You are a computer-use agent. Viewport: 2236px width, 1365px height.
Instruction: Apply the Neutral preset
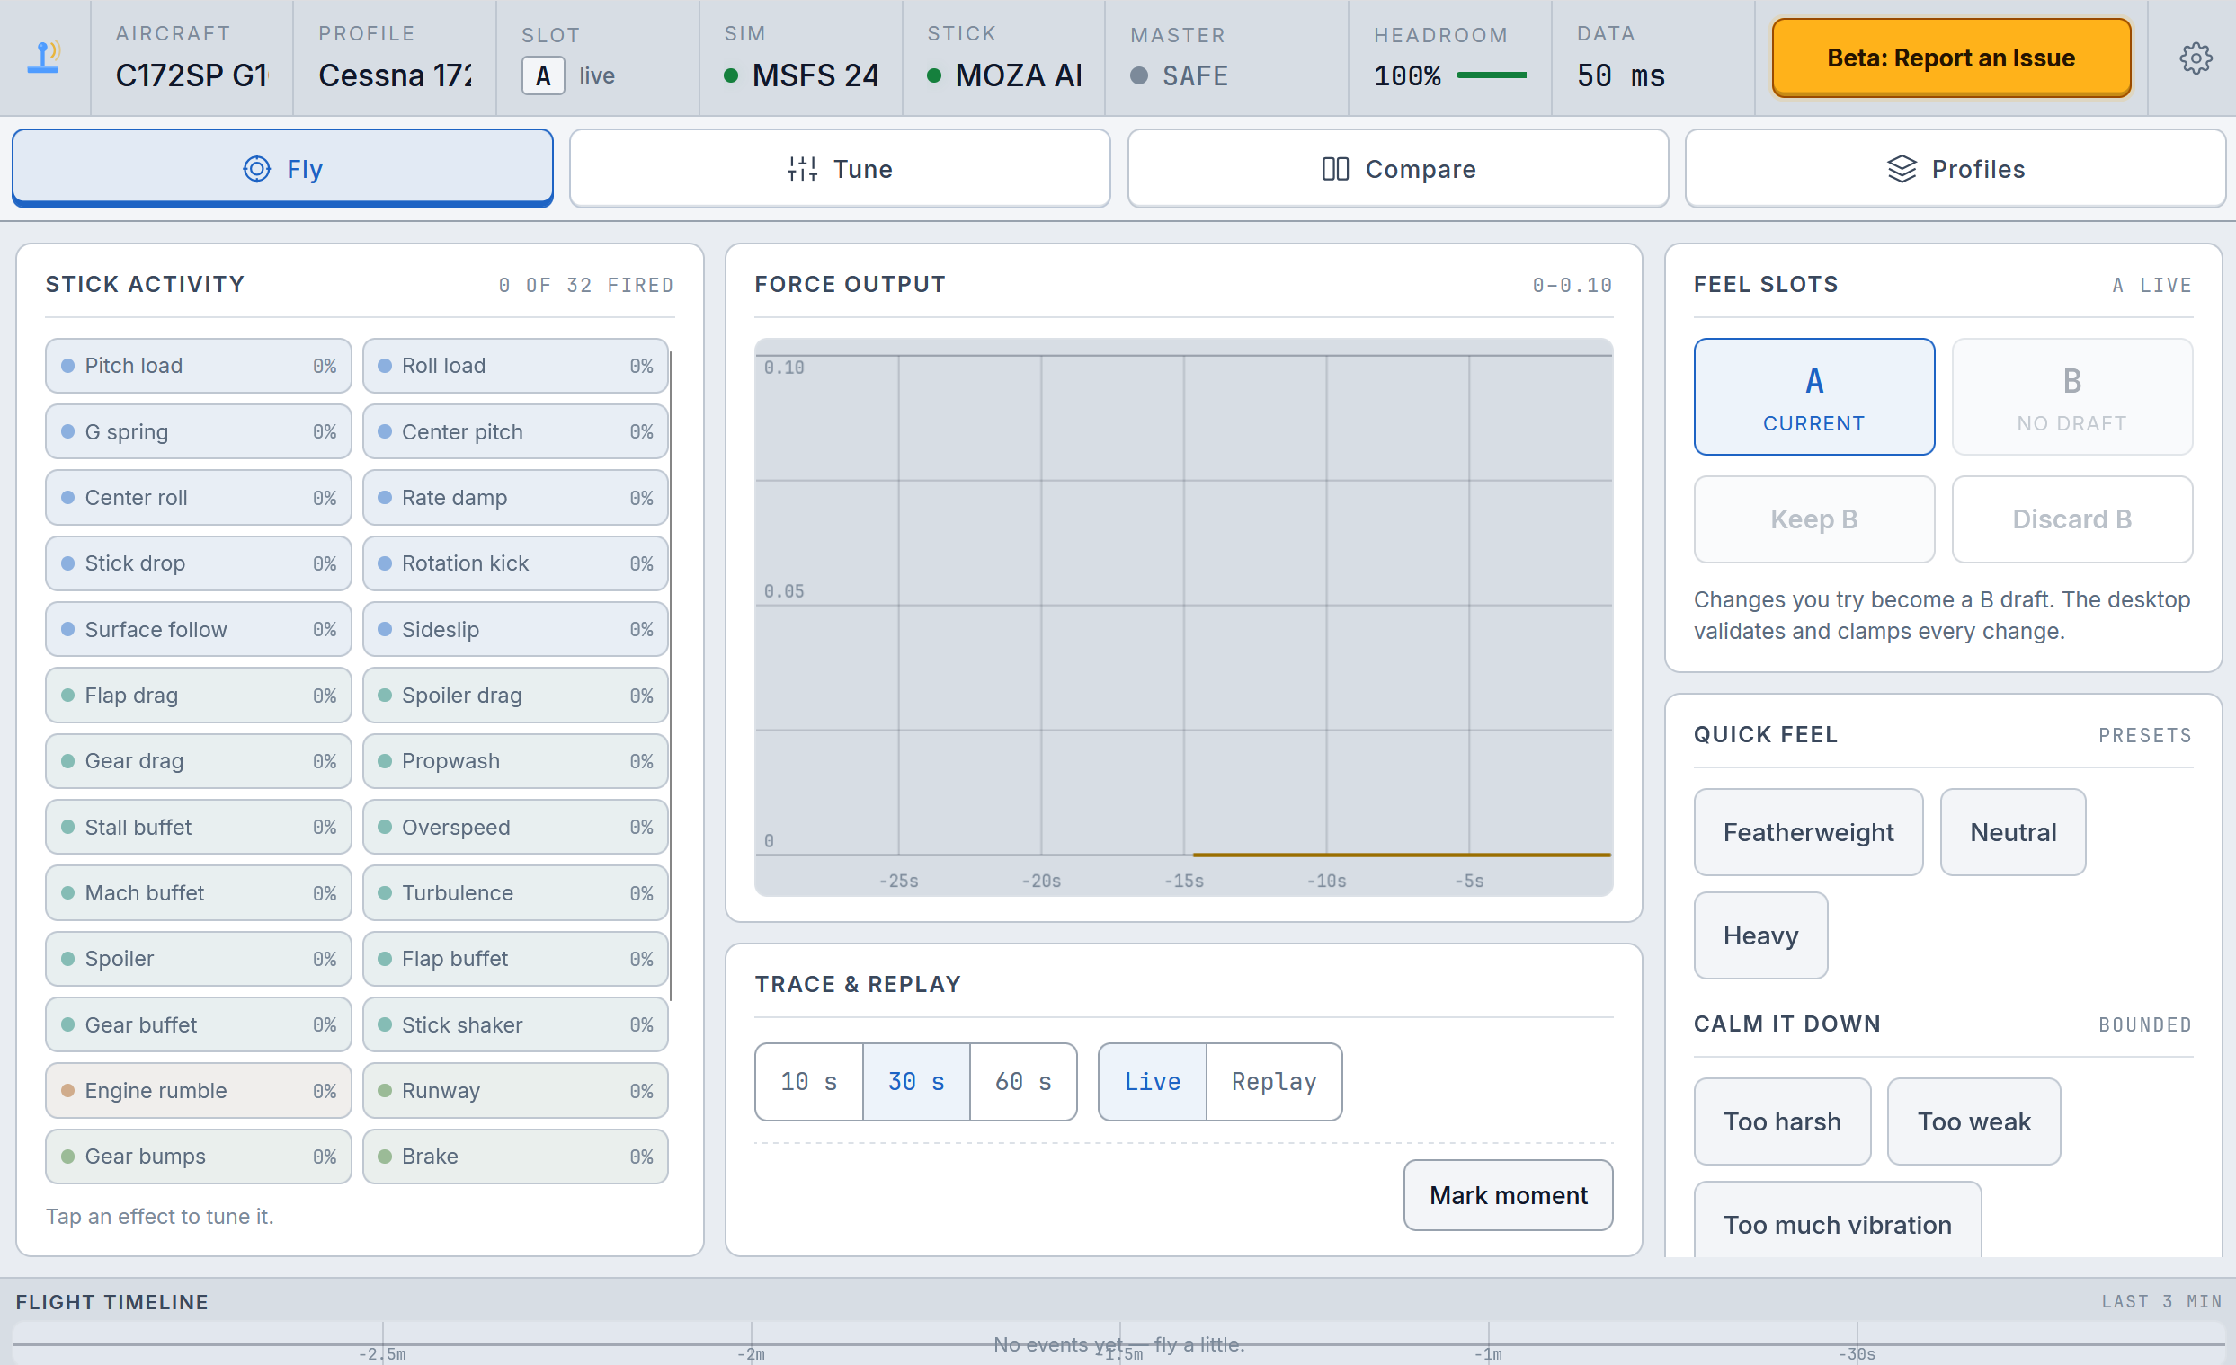[x=2013, y=833]
